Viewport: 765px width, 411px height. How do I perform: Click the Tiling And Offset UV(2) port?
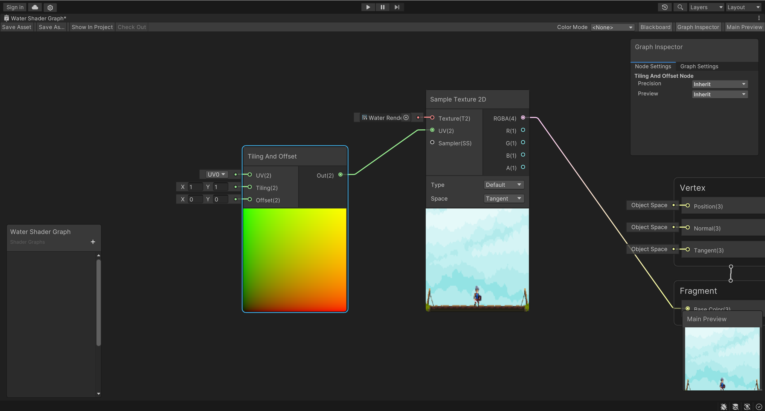tap(250, 175)
